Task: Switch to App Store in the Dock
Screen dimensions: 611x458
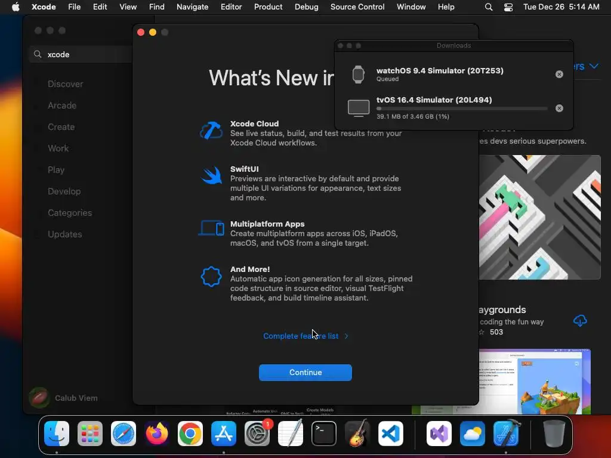Action: click(224, 434)
